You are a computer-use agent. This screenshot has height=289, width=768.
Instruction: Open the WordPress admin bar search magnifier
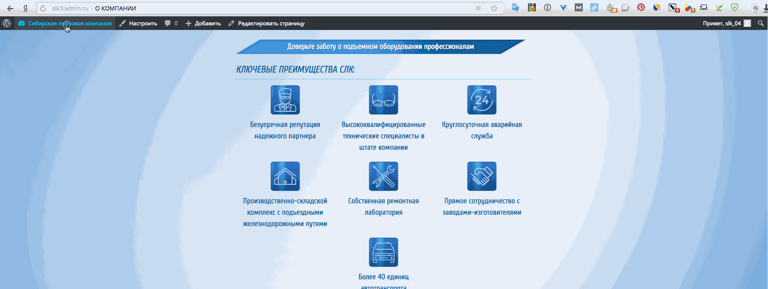pos(760,23)
